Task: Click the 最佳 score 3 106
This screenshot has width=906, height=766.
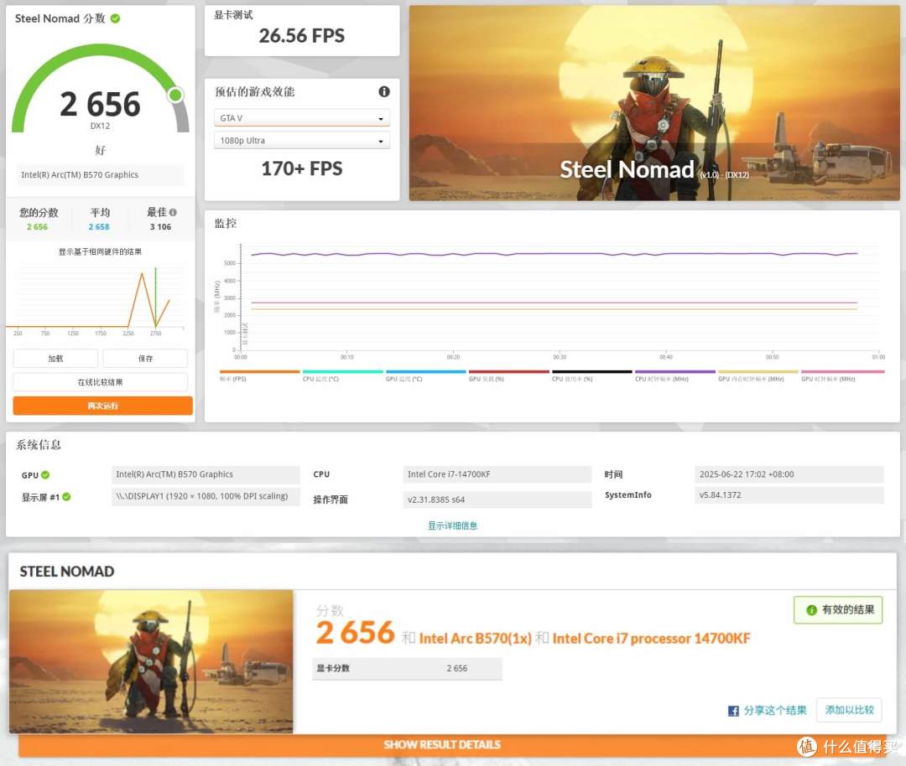Action: (160, 227)
